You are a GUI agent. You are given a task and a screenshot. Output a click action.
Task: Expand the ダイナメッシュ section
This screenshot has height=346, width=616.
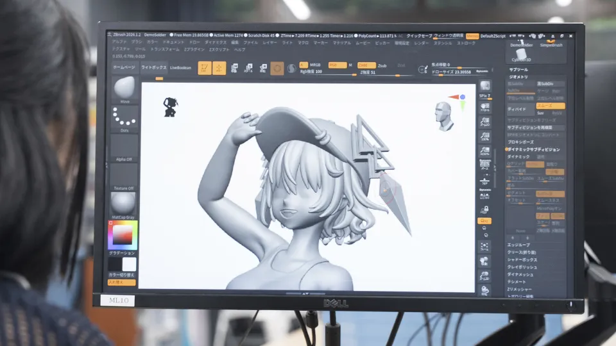click(520, 275)
